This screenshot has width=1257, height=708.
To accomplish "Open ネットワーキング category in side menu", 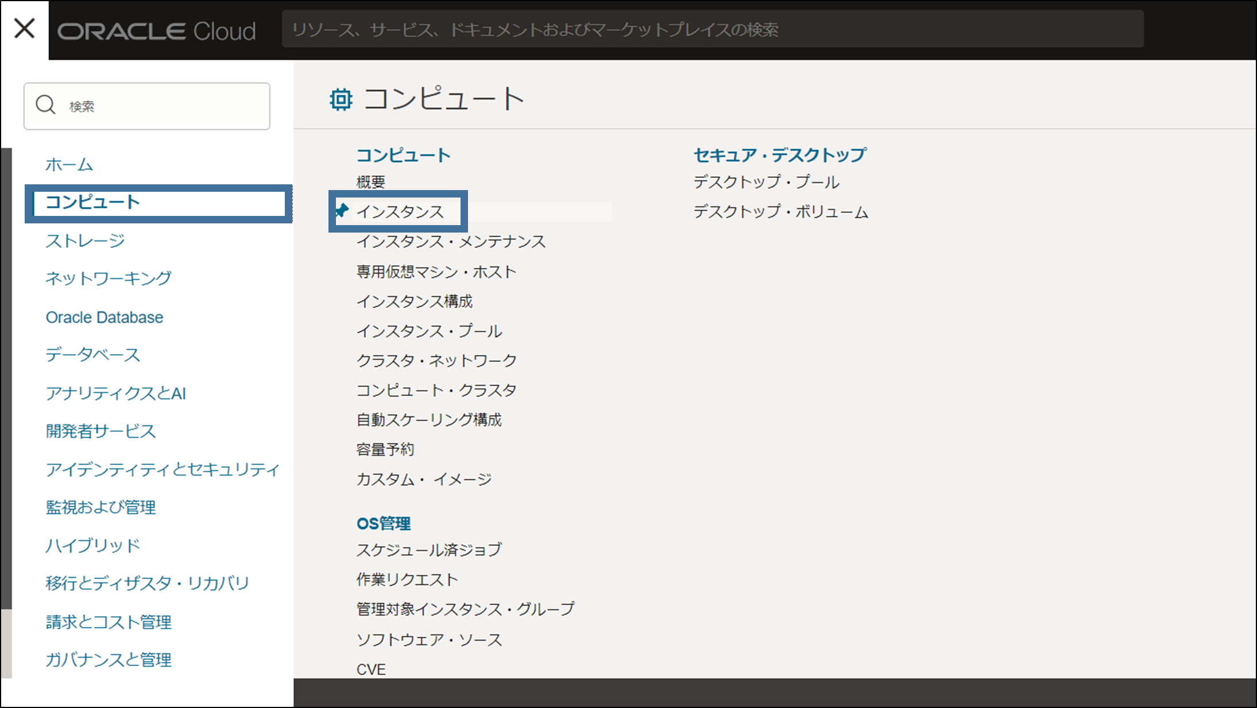I will click(108, 278).
